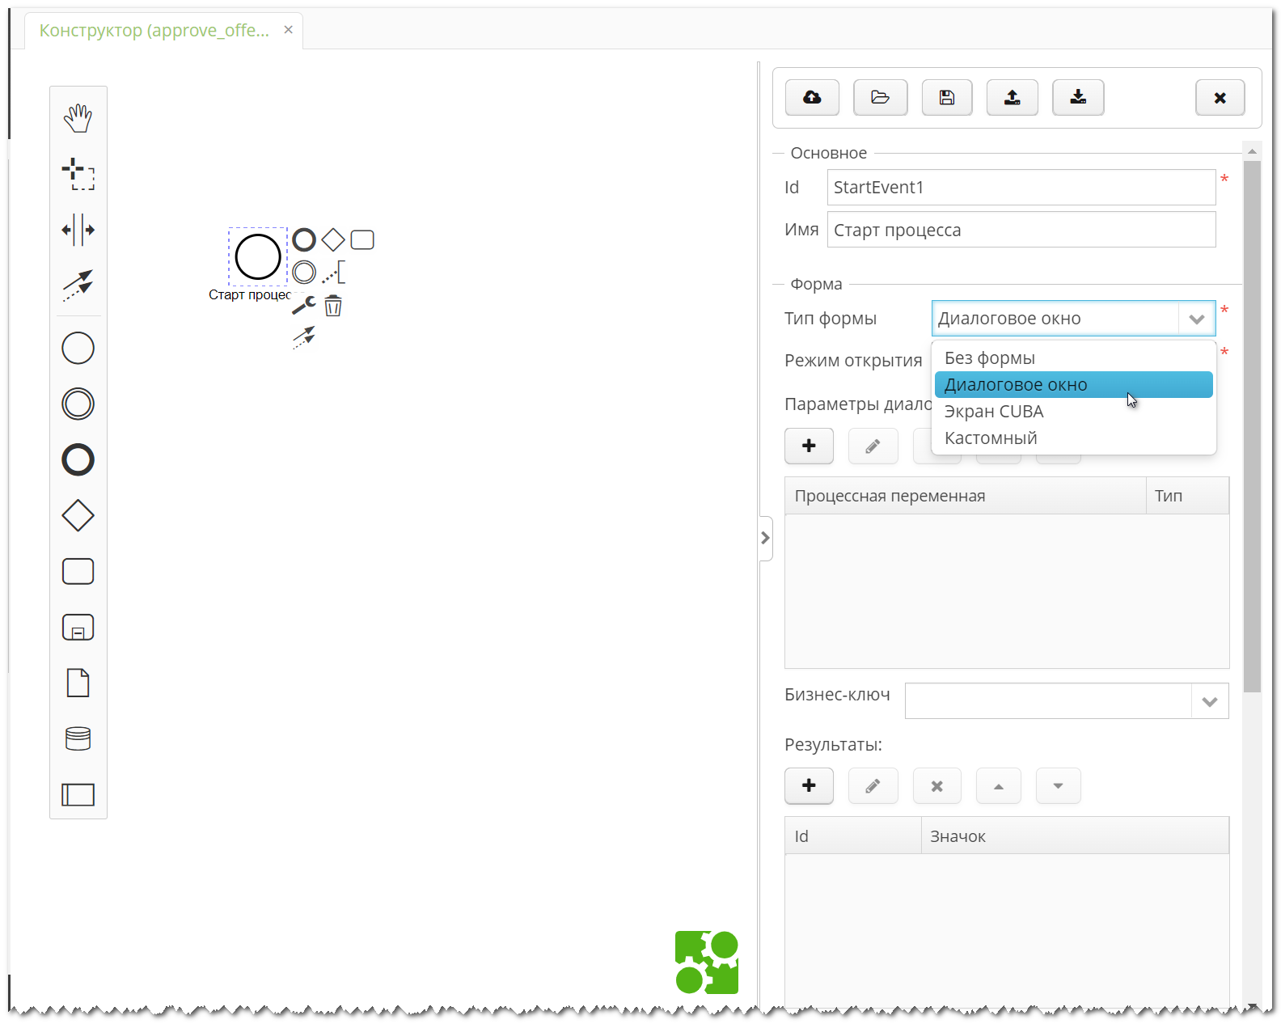
Task: Append end event from context pad
Action: [x=304, y=239]
